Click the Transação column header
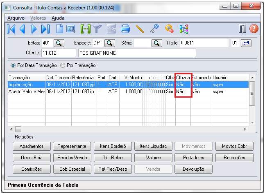 [27, 78]
